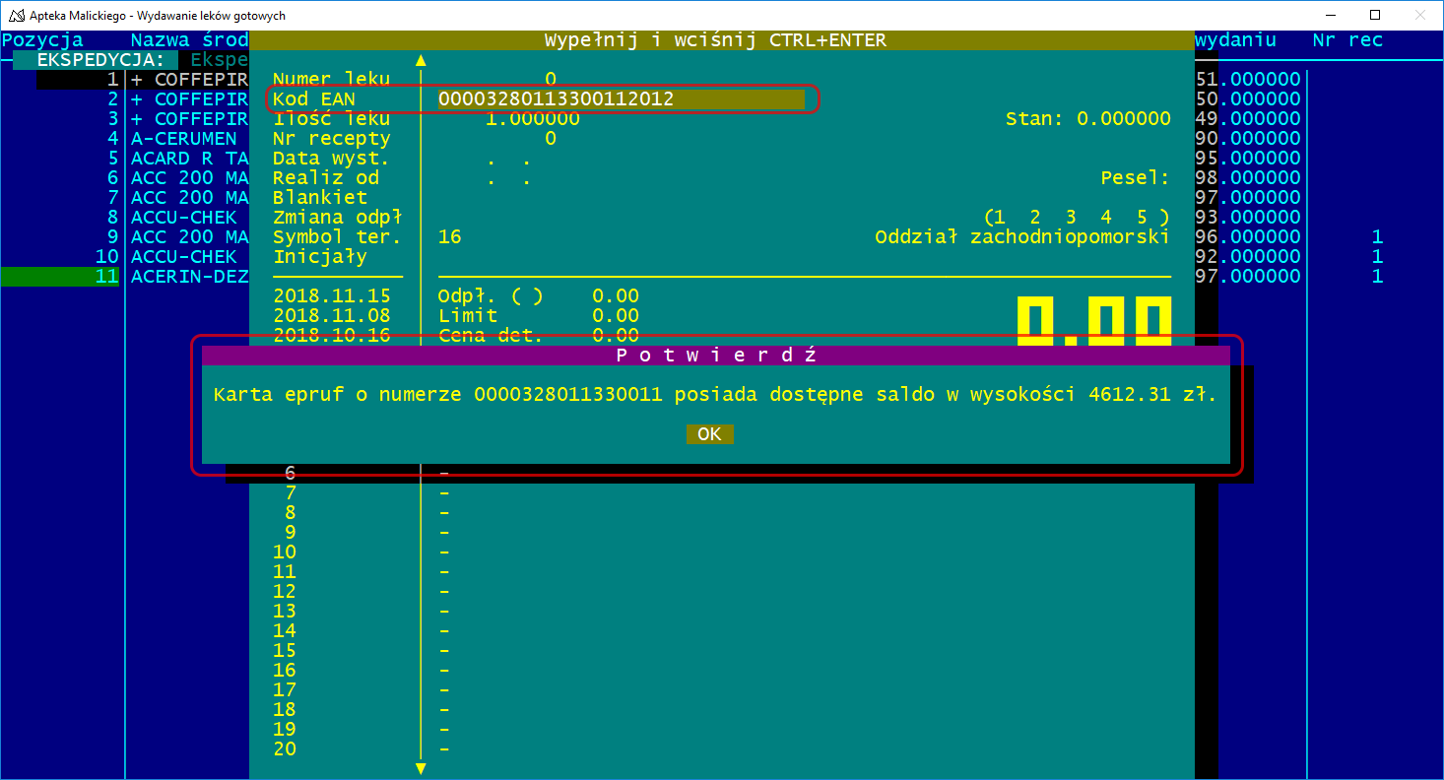
Task: Click the Pozycja column header
Action: point(42,40)
